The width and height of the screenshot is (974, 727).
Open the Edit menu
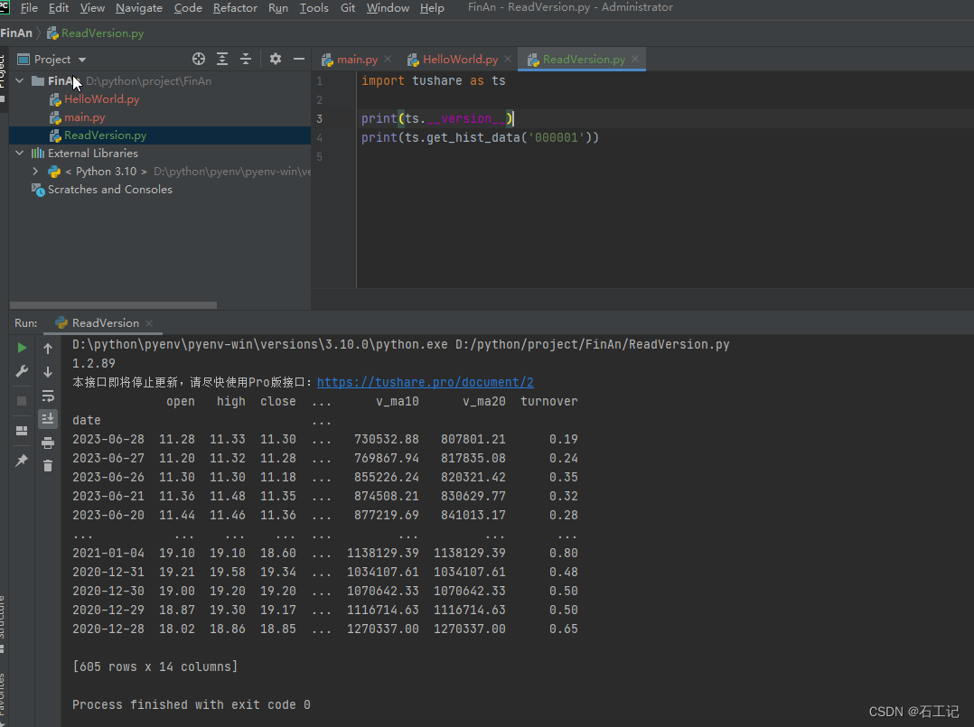(x=59, y=8)
